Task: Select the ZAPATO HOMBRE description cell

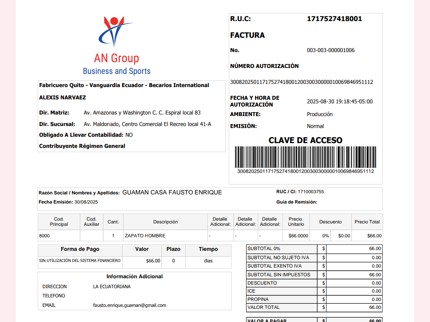Action: point(165,236)
